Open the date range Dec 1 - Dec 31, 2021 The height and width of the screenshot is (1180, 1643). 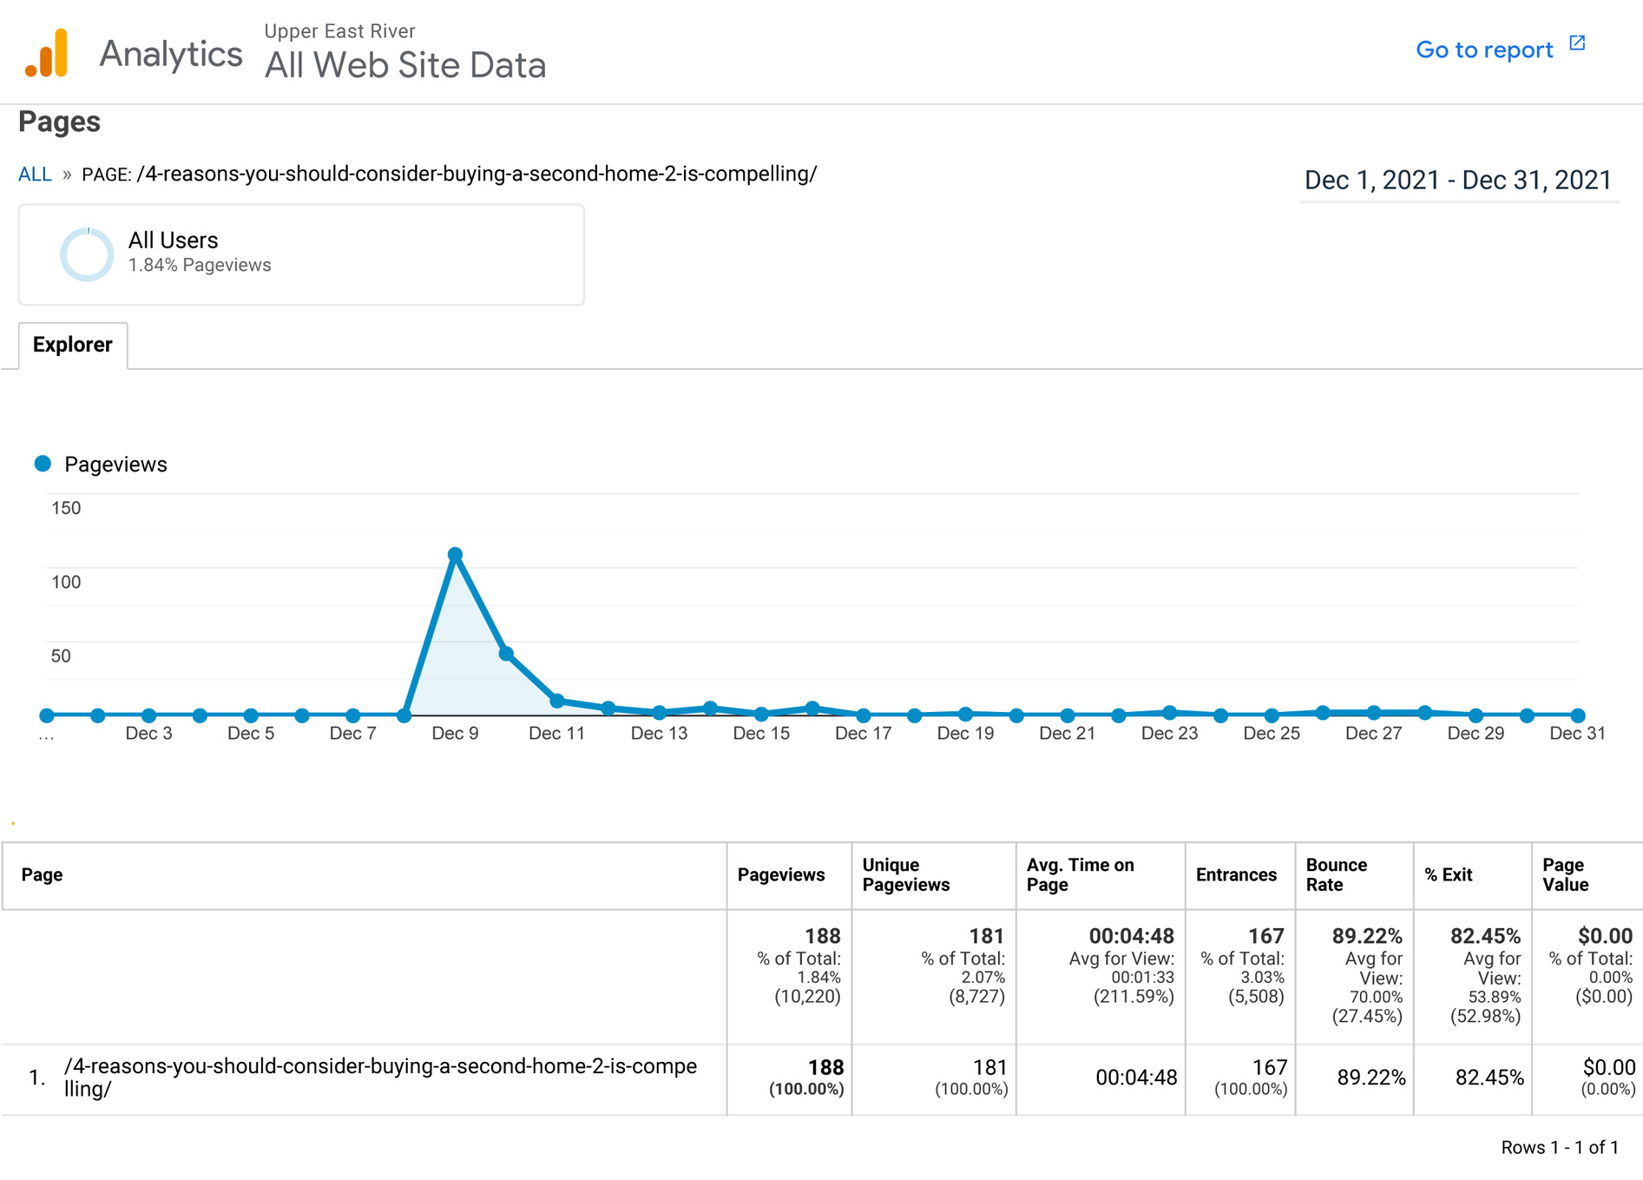[1457, 181]
